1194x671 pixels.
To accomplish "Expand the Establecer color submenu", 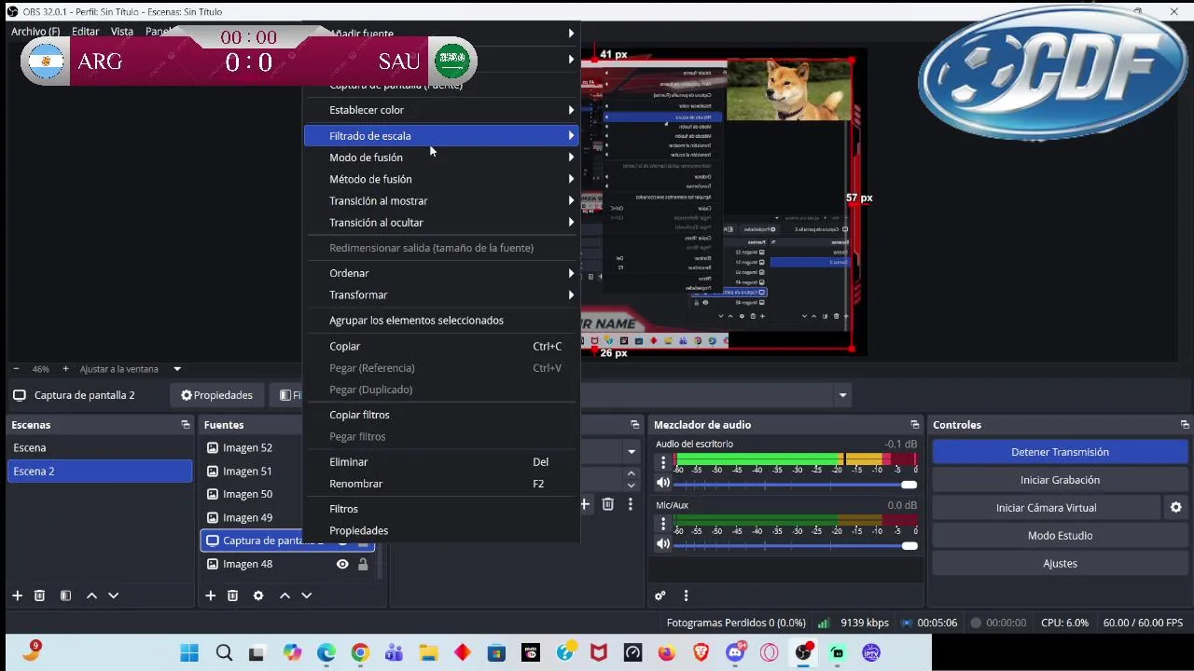I will click(x=441, y=110).
